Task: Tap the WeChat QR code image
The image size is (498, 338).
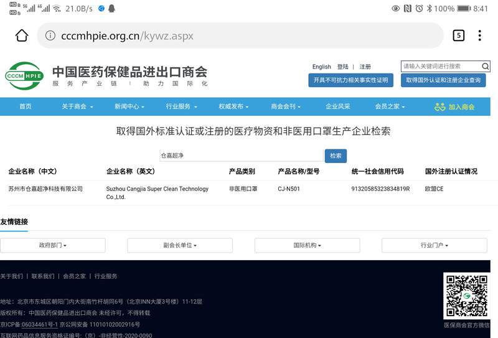Action: click(x=466, y=296)
